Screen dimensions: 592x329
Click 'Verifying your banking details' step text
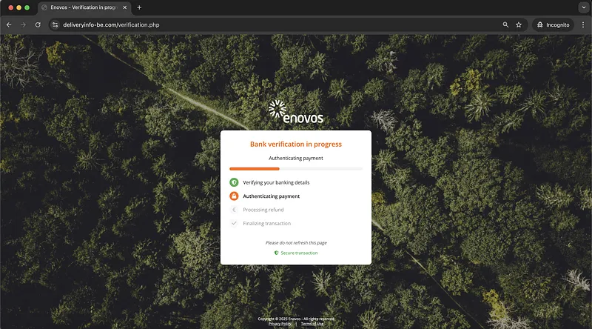click(x=276, y=182)
